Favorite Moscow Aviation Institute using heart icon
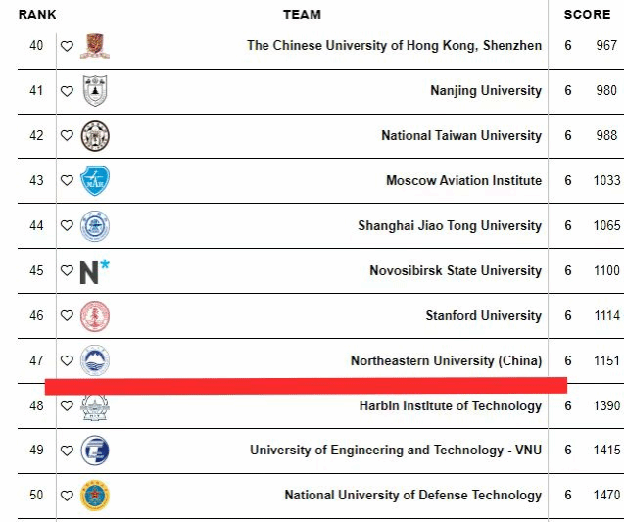The image size is (625, 522). [x=67, y=181]
